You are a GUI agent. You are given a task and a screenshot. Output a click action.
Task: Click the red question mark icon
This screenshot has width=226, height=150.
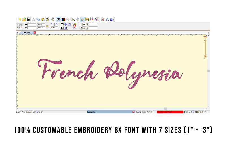(x=75, y=26)
